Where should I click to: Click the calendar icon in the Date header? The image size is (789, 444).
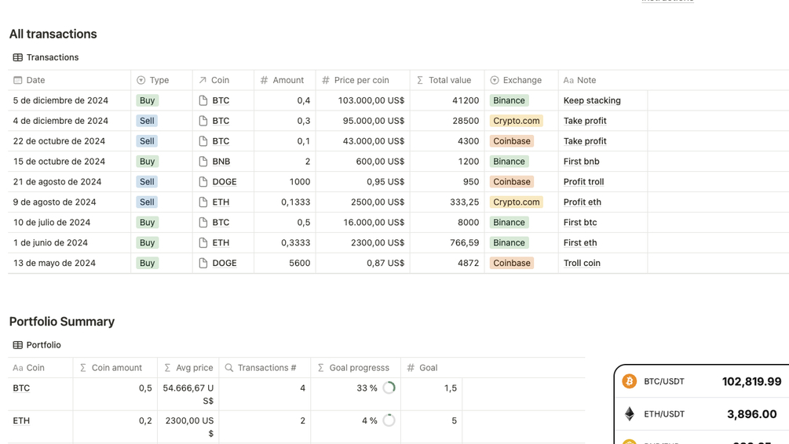tap(17, 80)
